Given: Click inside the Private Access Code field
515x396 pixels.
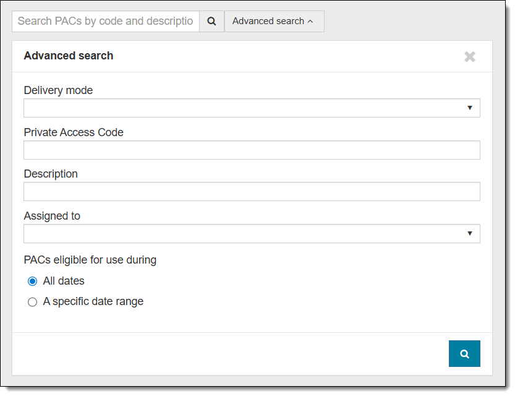Looking at the screenshot, I should tap(252, 150).
